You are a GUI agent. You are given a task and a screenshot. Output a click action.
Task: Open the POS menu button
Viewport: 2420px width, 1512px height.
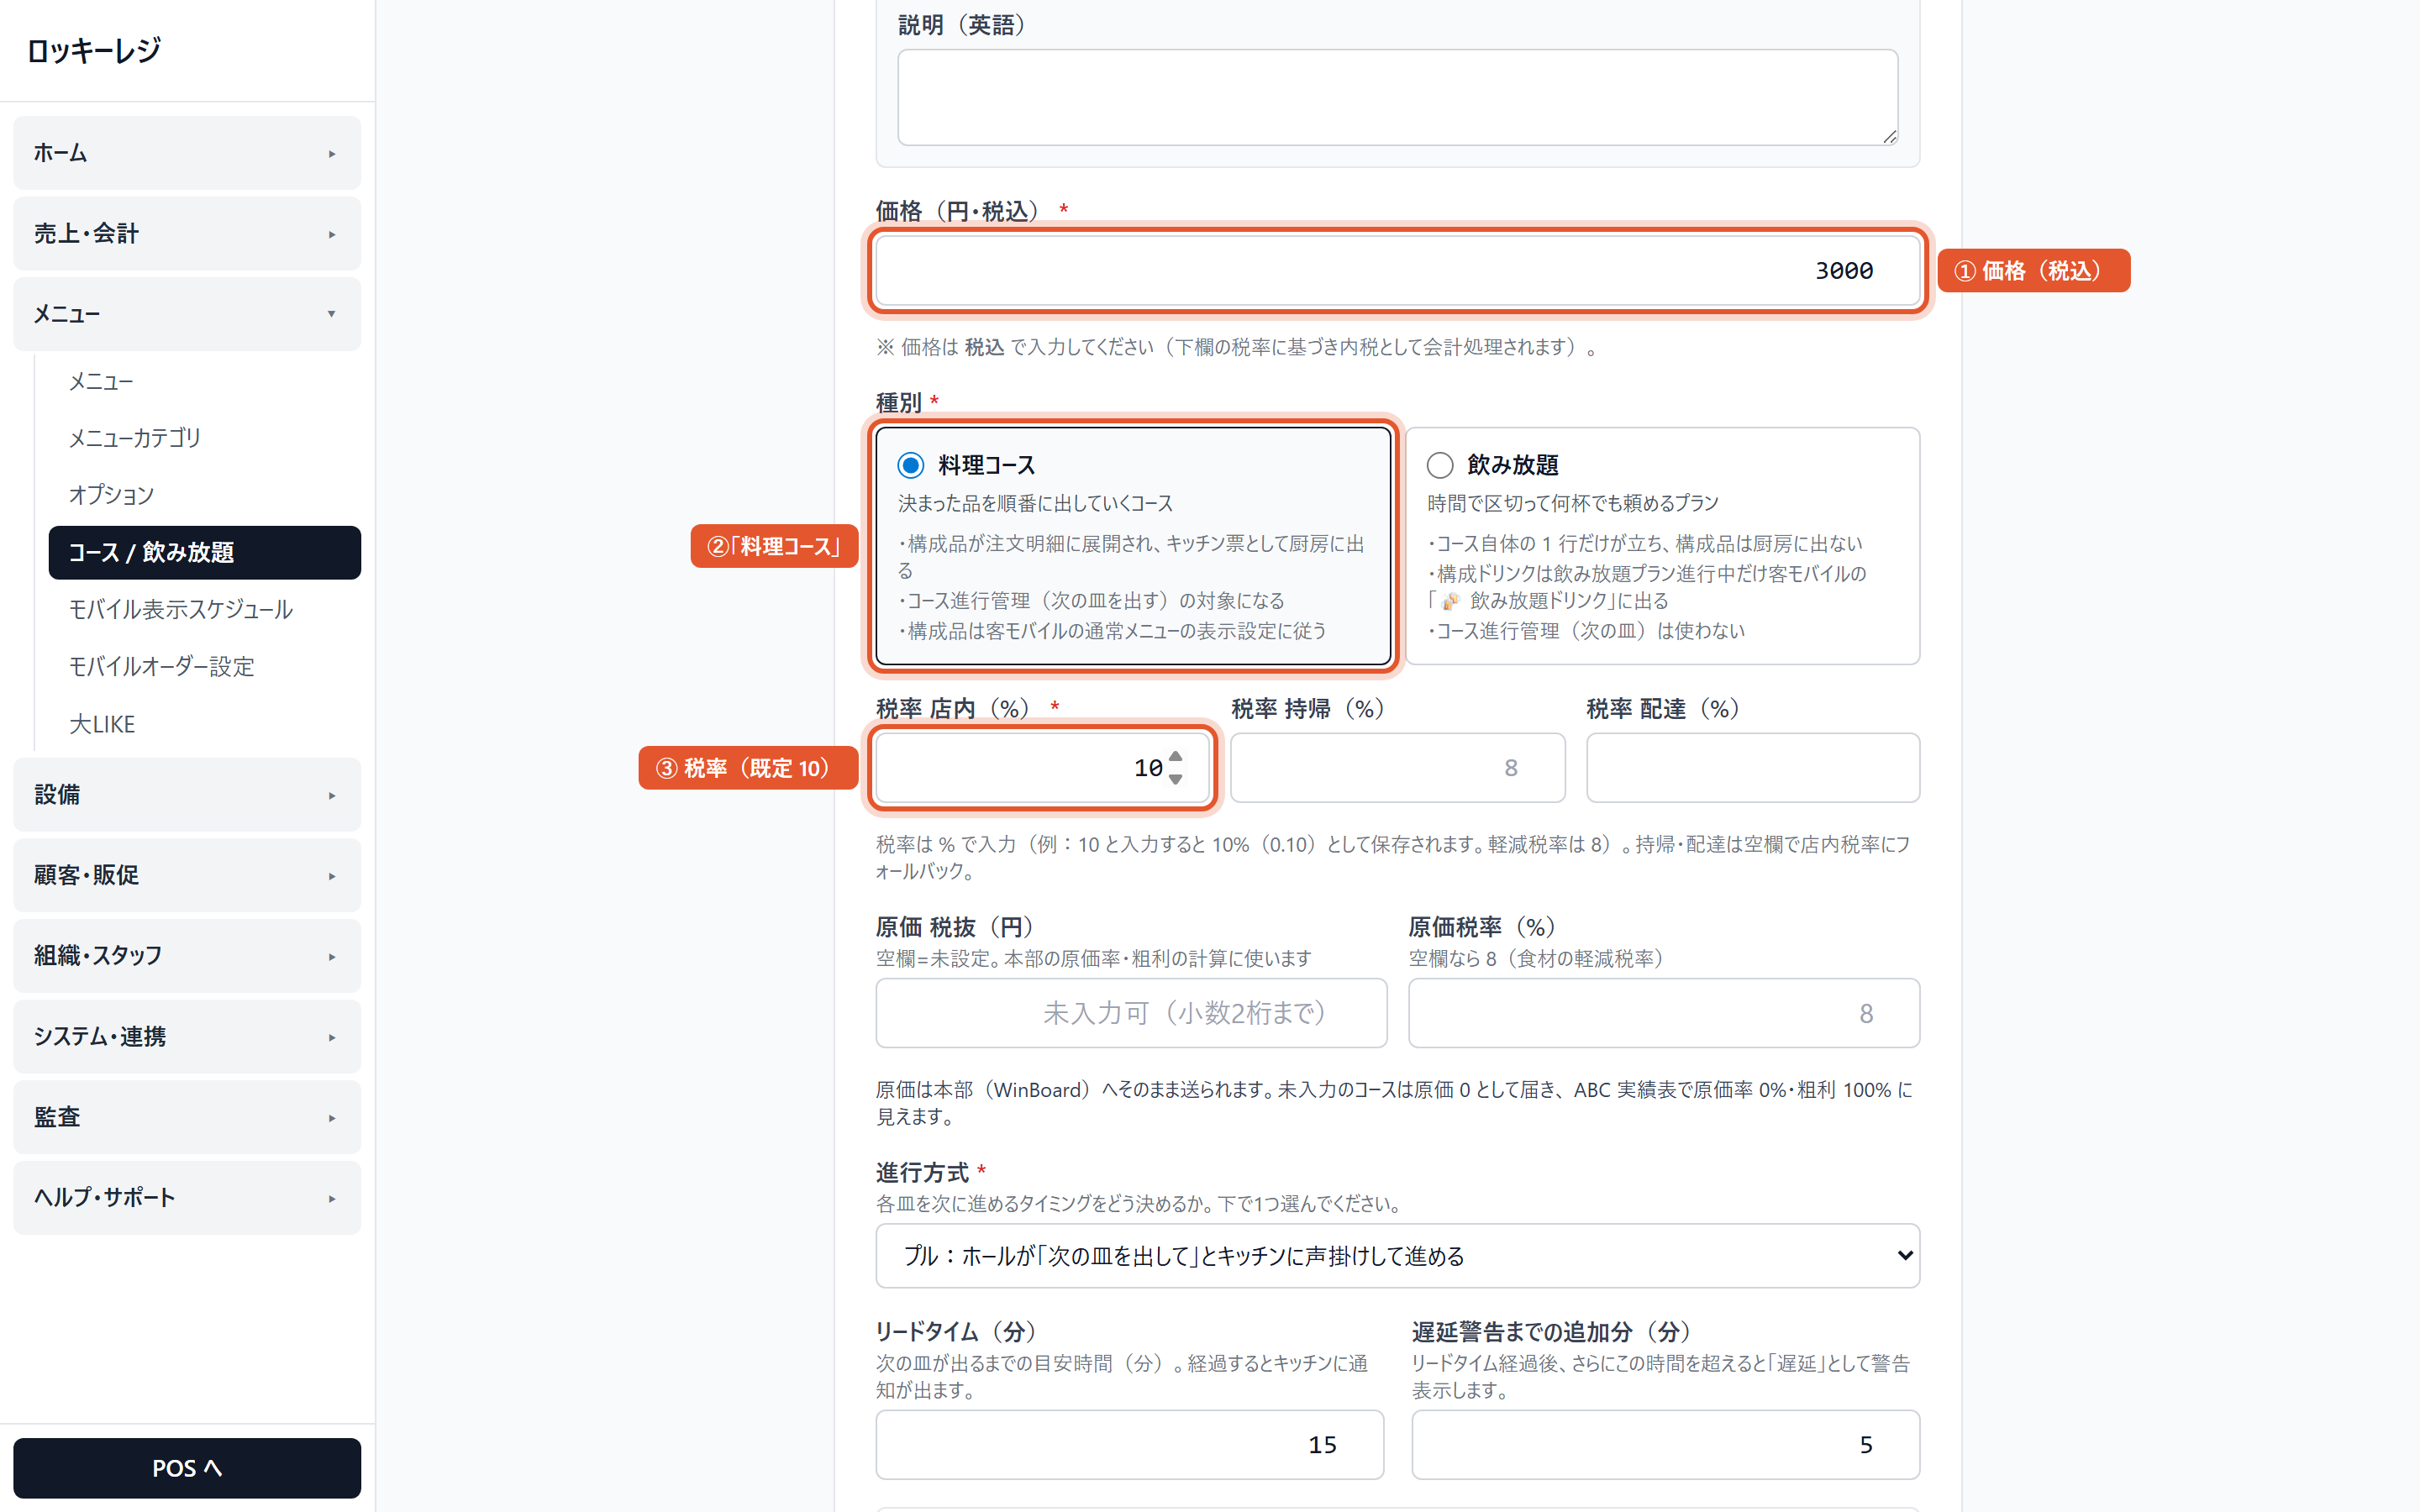pos(187,1468)
